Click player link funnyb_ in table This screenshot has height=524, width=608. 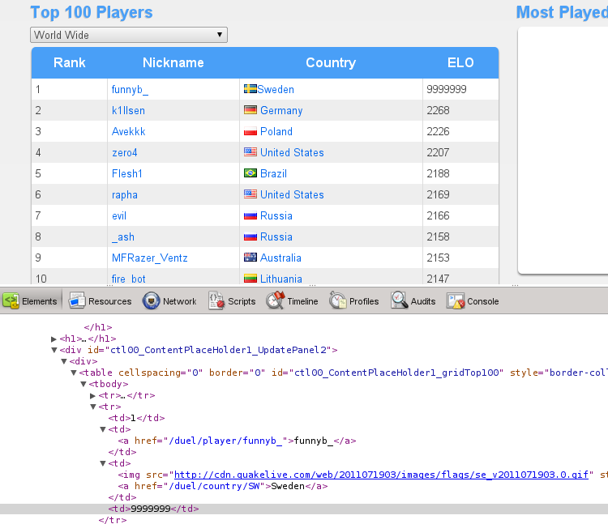tap(130, 89)
